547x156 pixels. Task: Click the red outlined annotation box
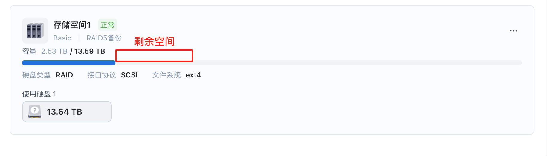pos(154,56)
